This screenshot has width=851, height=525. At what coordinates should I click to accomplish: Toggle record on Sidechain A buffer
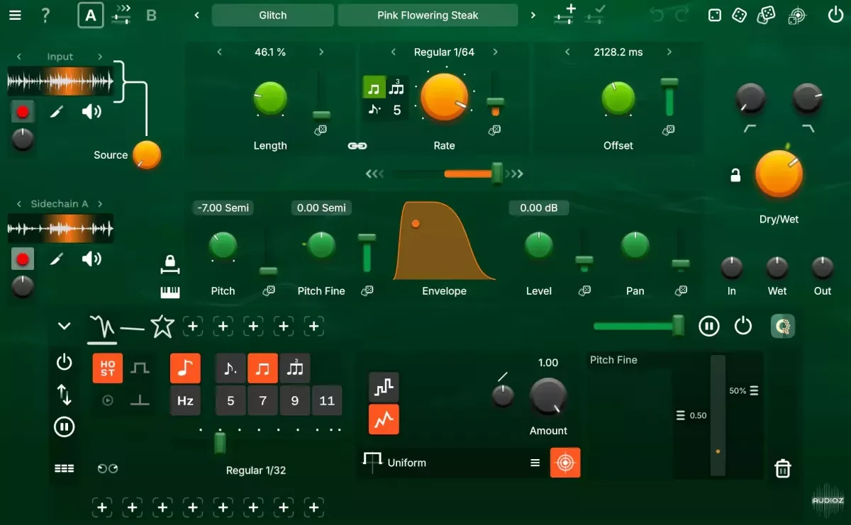coord(23,259)
